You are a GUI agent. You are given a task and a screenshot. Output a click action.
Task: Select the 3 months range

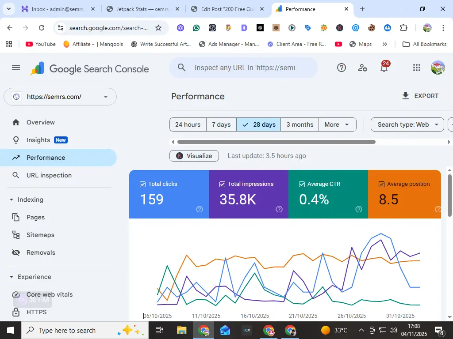[300, 124]
